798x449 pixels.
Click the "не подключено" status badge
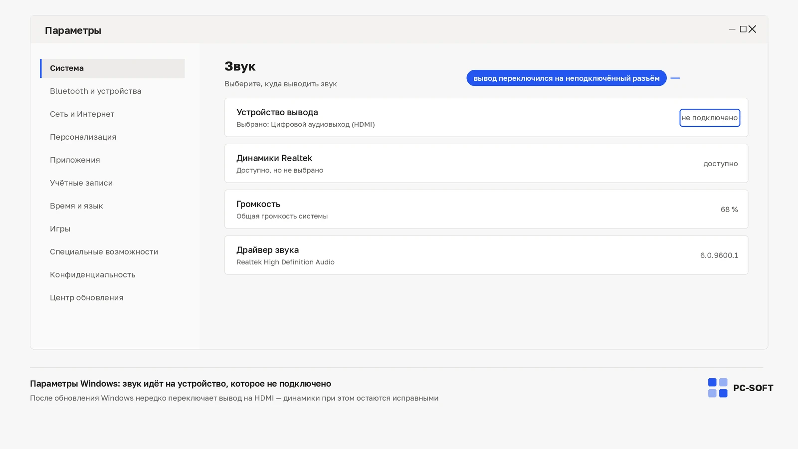[710, 118]
